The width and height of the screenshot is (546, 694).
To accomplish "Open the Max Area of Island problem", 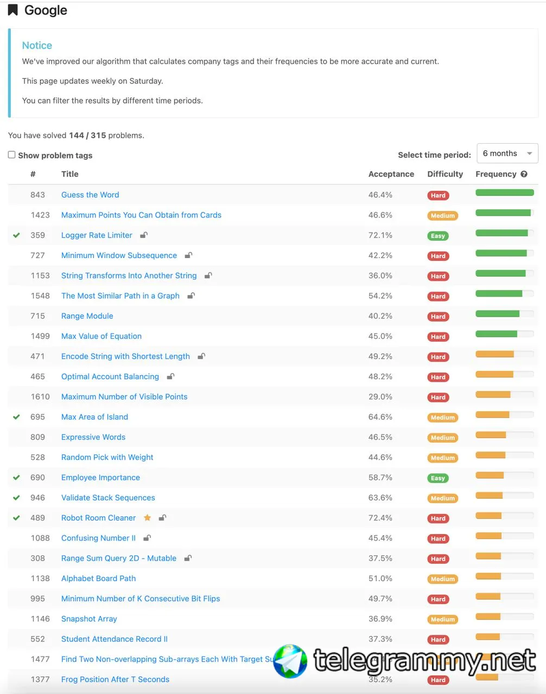I will click(x=94, y=417).
